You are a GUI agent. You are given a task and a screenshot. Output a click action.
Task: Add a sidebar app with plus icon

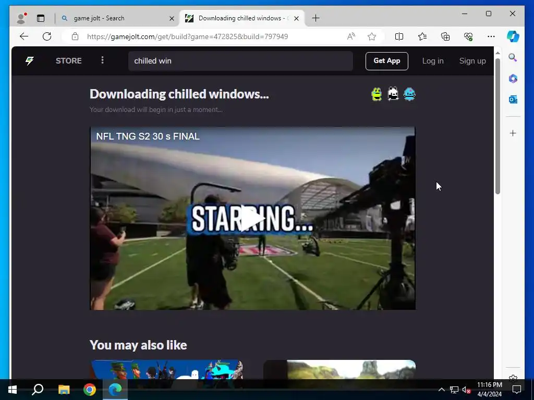tap(513, 133)
